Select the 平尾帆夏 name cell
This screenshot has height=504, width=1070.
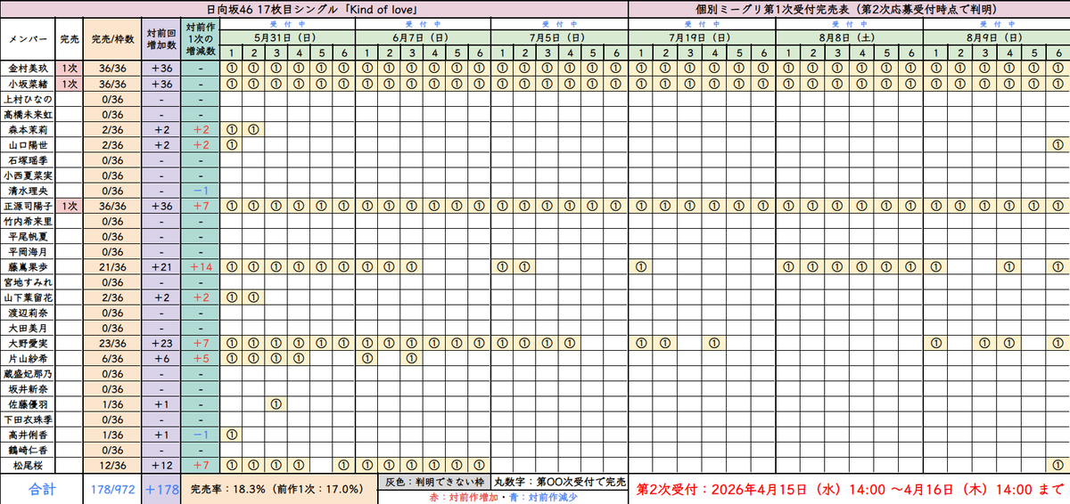click(28, 236)
